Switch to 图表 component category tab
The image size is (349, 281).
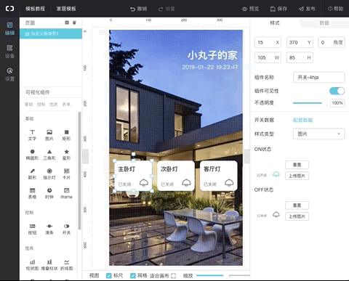tap(54, 105)
